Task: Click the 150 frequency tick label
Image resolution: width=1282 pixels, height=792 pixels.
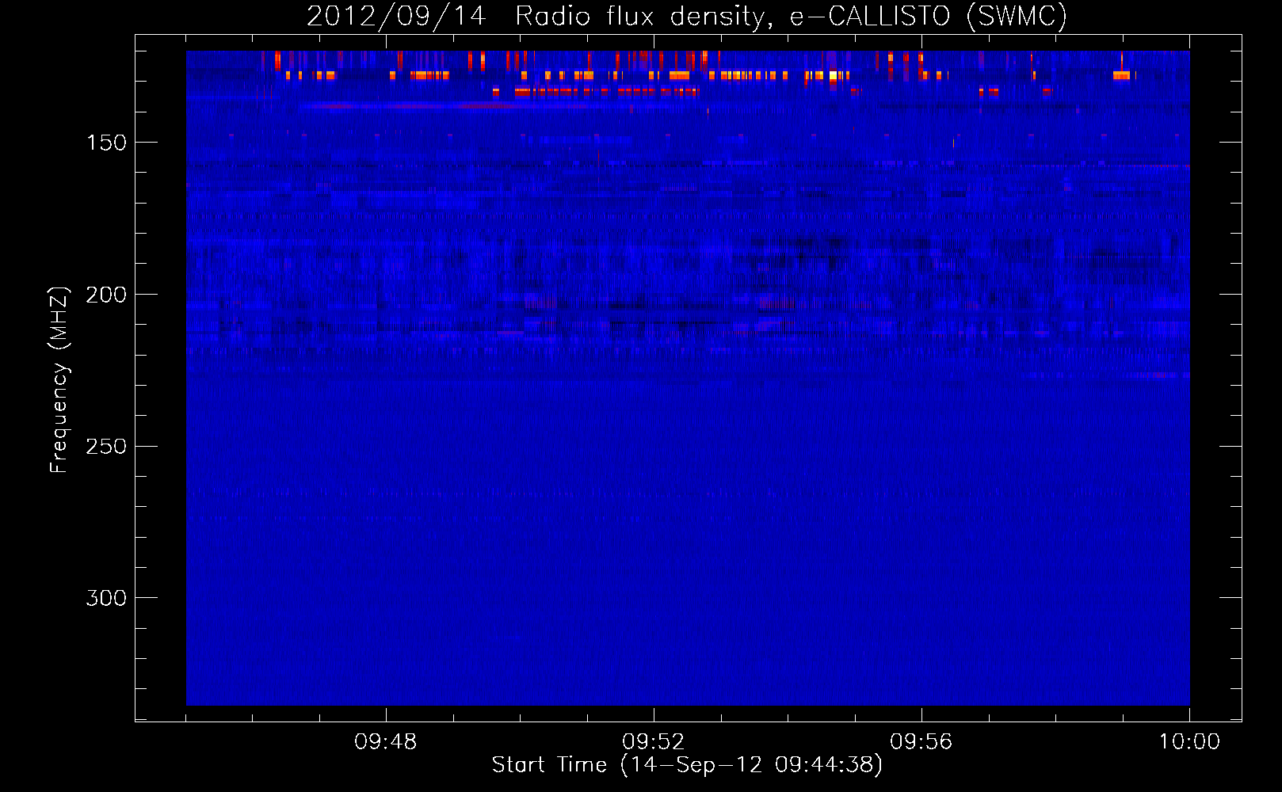Action: [x=106, y=143]
